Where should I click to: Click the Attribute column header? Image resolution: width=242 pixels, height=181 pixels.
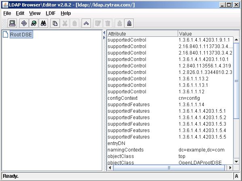click(142, 34)
